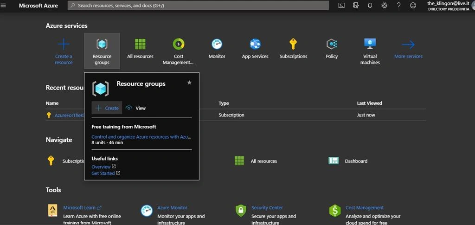The image size is (475, 225).
Task: Click the search resources input field
Action: pos(198,6)
